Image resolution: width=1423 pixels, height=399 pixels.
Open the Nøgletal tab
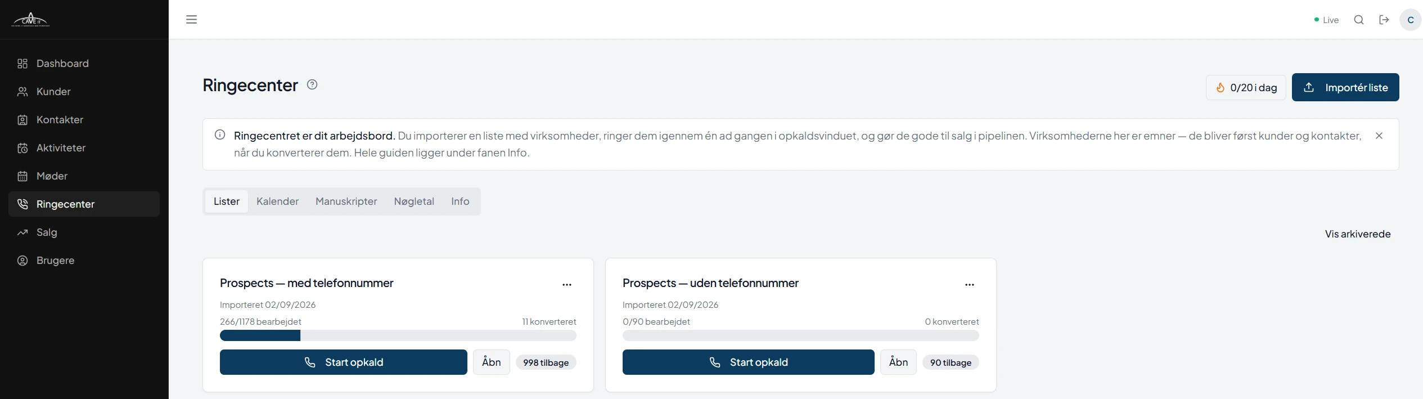(x=414, y=201)
